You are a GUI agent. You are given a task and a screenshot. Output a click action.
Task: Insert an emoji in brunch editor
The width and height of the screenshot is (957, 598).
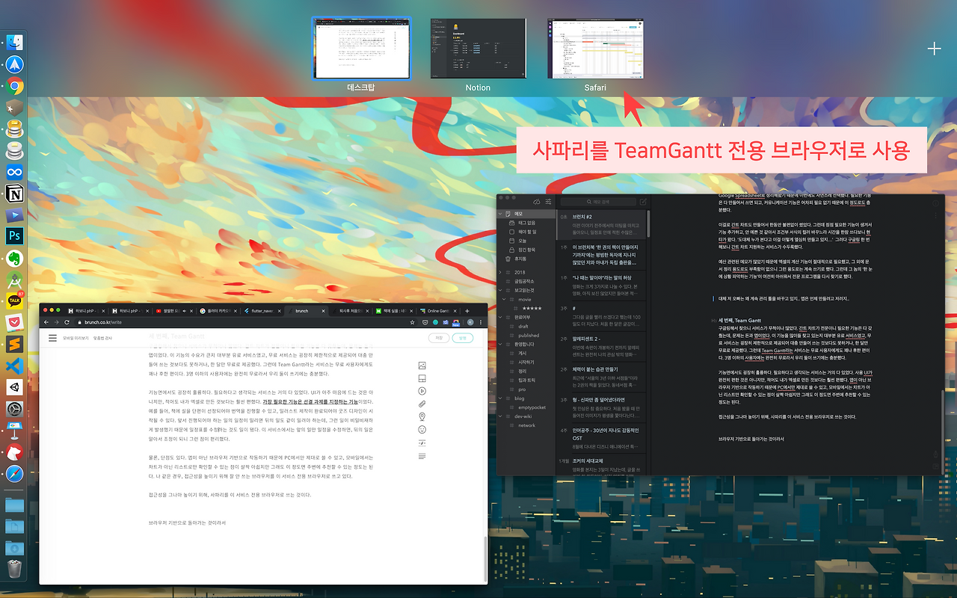pyautogui.click(x=422, y=430)
